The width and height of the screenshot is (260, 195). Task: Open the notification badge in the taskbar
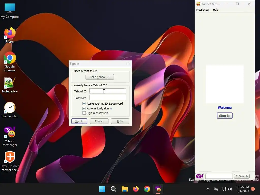point(253,189)
